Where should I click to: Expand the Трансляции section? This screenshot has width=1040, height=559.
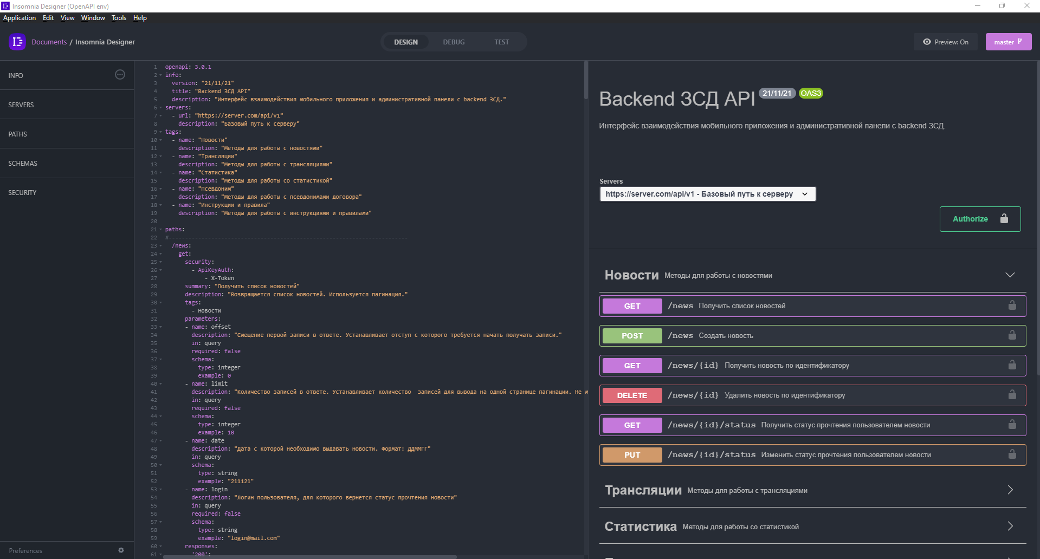point(1010,490)
